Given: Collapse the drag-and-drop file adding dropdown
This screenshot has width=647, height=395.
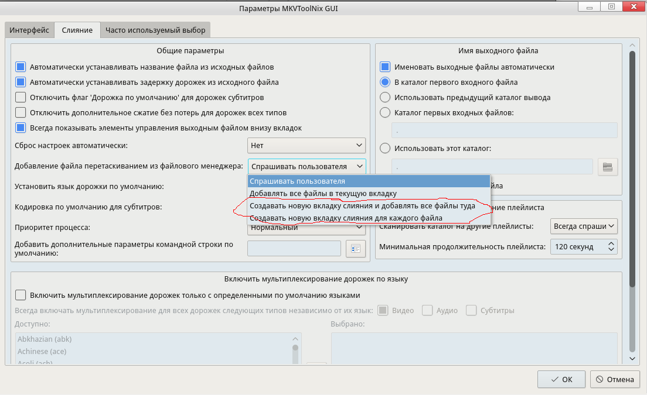Looking at the screenshot, I should pyautogui.click(x=307, y=166).
